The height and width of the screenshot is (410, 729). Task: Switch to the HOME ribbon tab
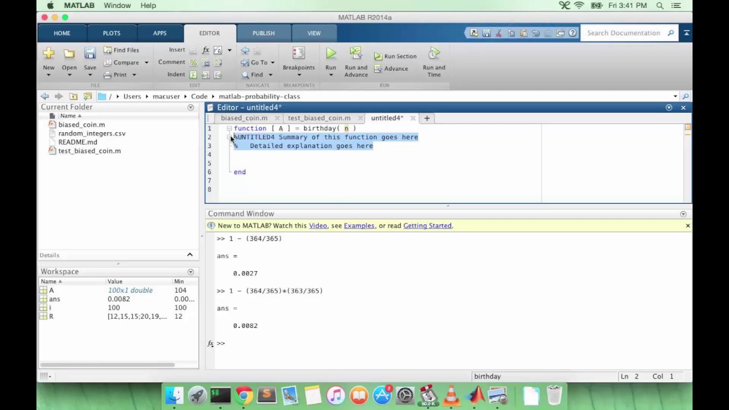click(x=62, y=33)
